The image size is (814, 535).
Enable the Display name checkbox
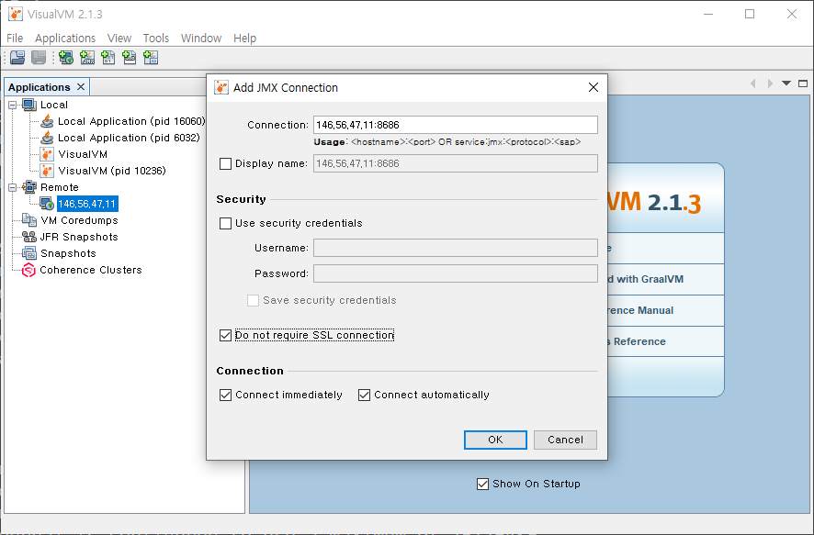[x=225, y=164]
